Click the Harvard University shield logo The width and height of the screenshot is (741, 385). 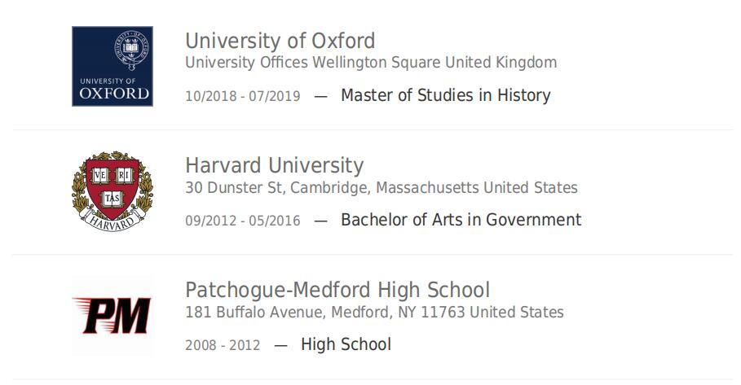pos(112,191)
